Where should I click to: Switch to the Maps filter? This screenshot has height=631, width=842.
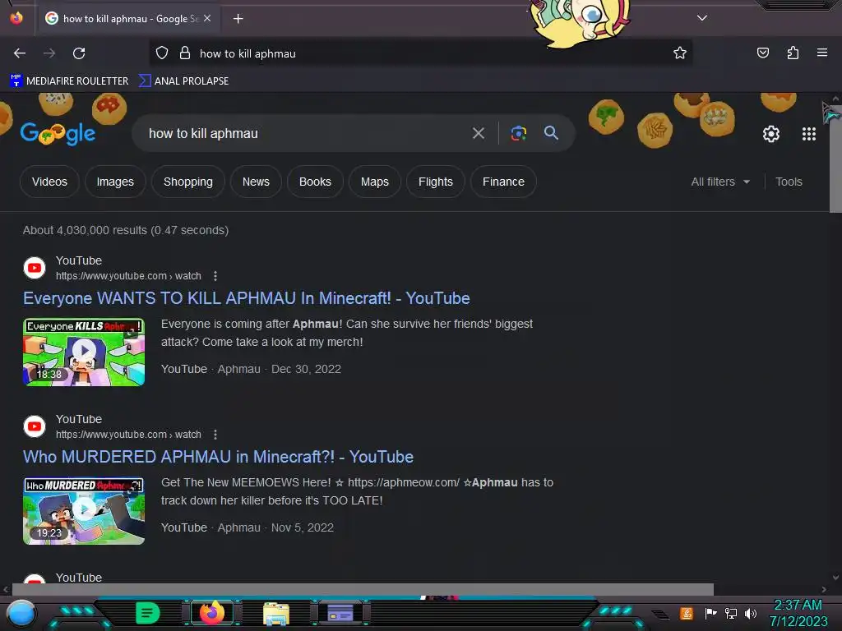click(x=375, y=182)
